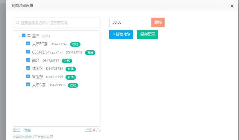
Task: Focus the camera name search field
Action: (x=57, y=23)
